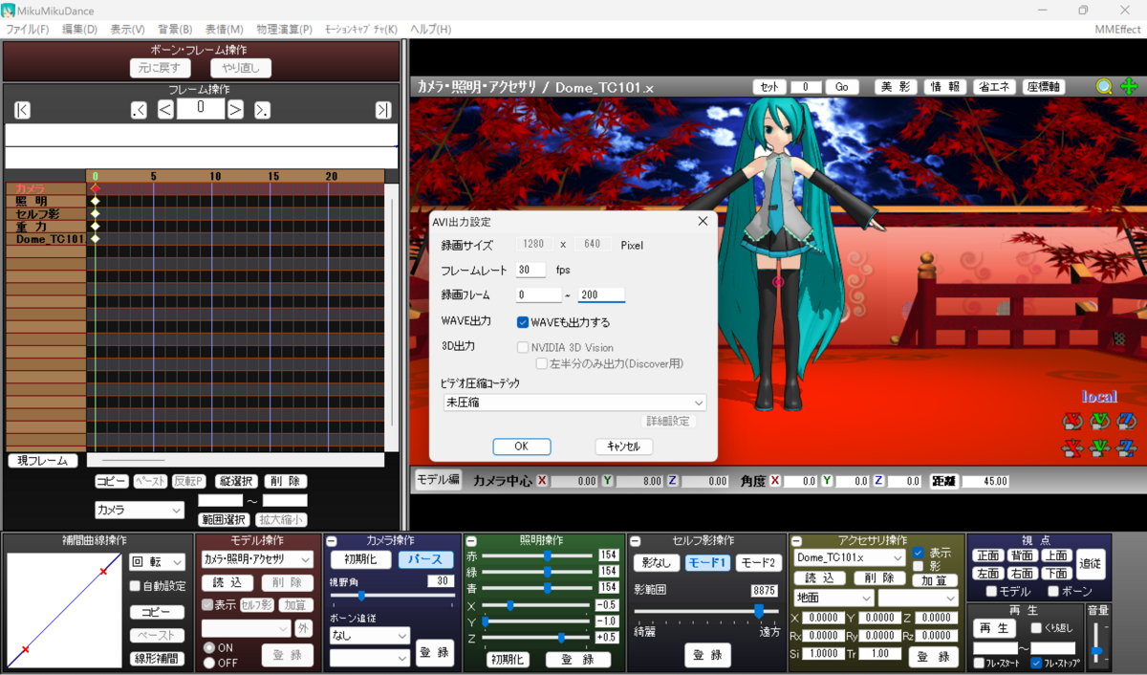
Task: Click the green Y-axis move icon in lower row
Action: click(x=1099, y=447)
